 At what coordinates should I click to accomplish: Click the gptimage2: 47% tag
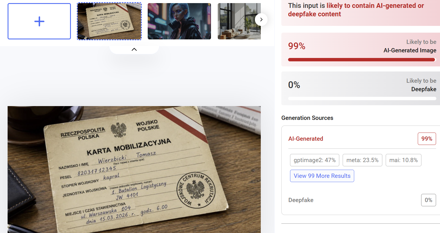(315, 160)
